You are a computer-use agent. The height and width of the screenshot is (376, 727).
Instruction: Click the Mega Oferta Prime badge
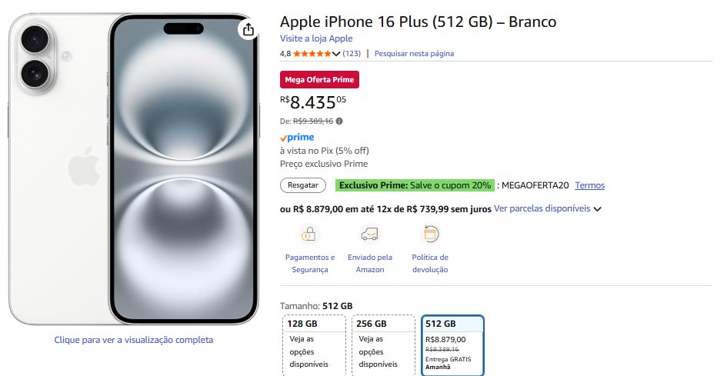(x=319, y=79)
